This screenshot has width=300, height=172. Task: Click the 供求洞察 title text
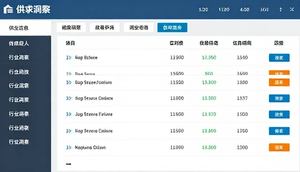(33, 9)
